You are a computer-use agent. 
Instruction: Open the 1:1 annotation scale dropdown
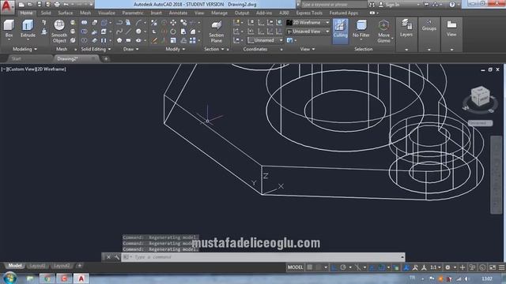[x=436, y=267]
